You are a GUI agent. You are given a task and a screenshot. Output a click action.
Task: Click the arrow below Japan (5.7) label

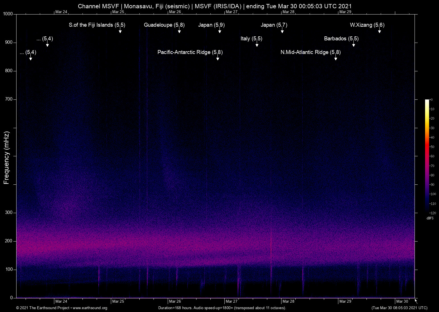coord(282,31)
